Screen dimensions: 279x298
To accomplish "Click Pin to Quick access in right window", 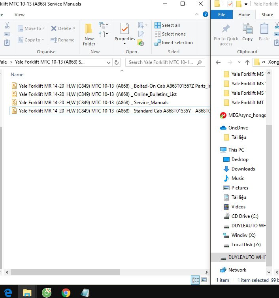I will pos(226,35).
